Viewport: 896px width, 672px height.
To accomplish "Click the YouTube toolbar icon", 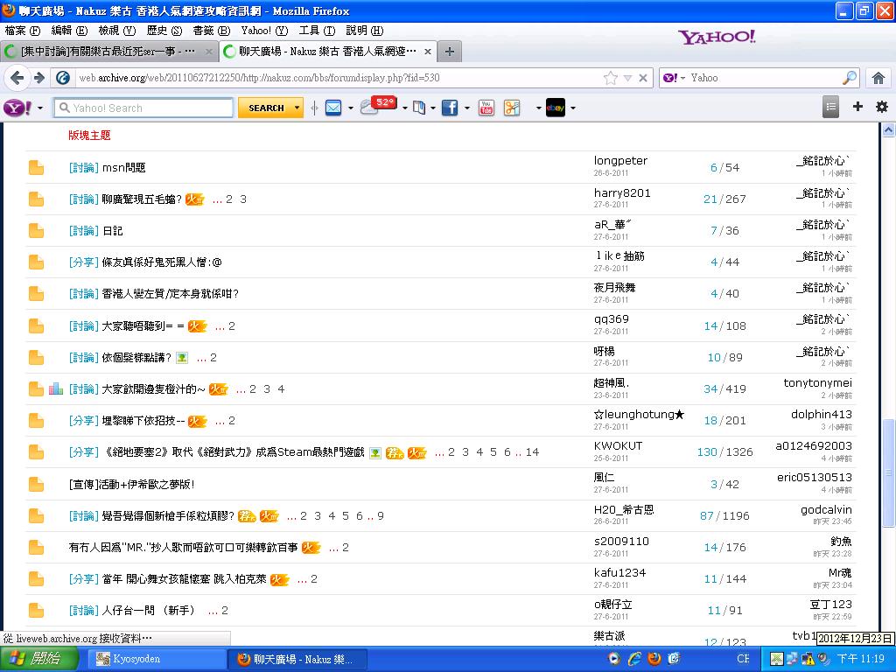I will click(486, 108).
